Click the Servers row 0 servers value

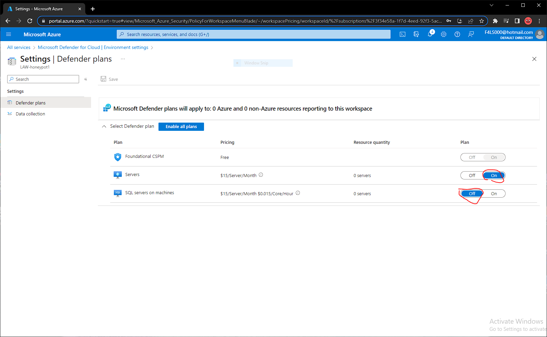(362, 175)
